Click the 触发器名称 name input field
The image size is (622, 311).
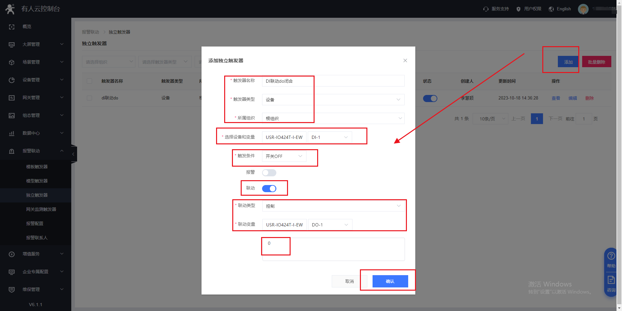coord(333,81)
